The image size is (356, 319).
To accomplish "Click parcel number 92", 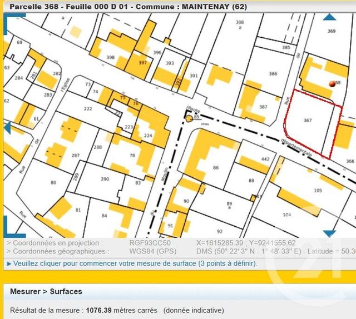I will point(220,231).
